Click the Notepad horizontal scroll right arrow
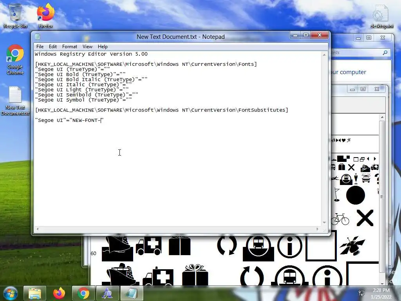Viewport: 401px width, 301px height. (x=317, y=229)
